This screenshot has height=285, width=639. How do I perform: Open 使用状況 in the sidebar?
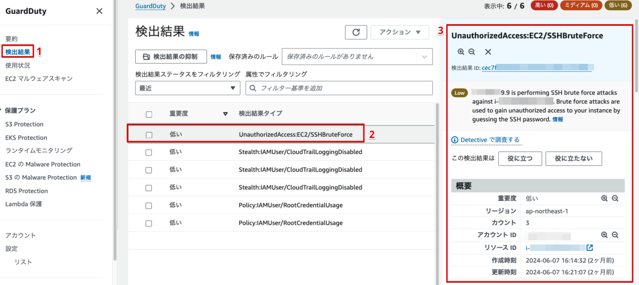tap(18, 66)
